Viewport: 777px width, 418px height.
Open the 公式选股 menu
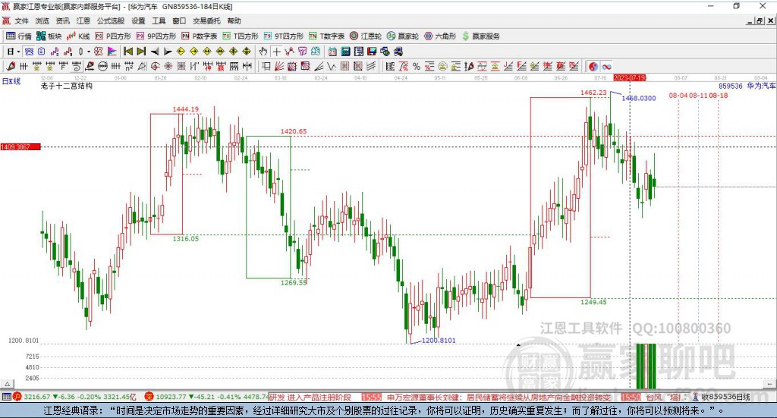click(x=111, y=20)
